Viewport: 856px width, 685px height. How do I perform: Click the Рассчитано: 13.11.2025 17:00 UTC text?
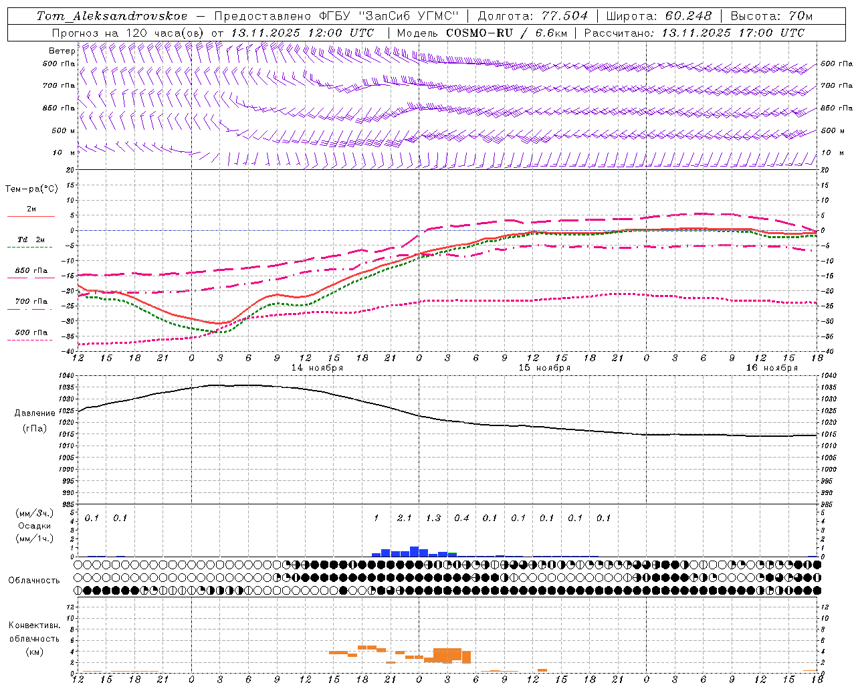[x=694, y=33]
